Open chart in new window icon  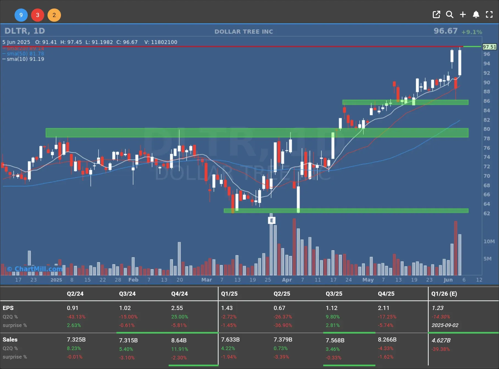[x=436, y=15]
